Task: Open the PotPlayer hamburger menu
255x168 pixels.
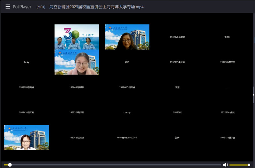Action: point(8,7)
